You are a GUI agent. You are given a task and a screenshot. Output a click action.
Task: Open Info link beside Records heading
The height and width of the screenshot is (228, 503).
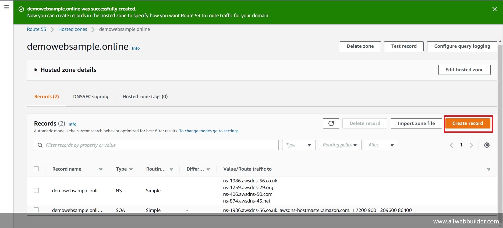click(x=72, y=124)
